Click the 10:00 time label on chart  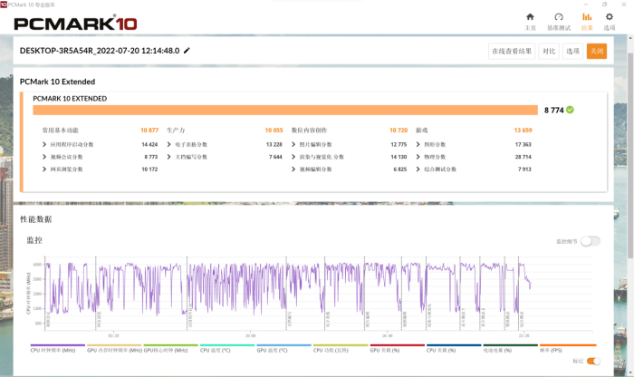pyautogui.click(x=250, y=335)
